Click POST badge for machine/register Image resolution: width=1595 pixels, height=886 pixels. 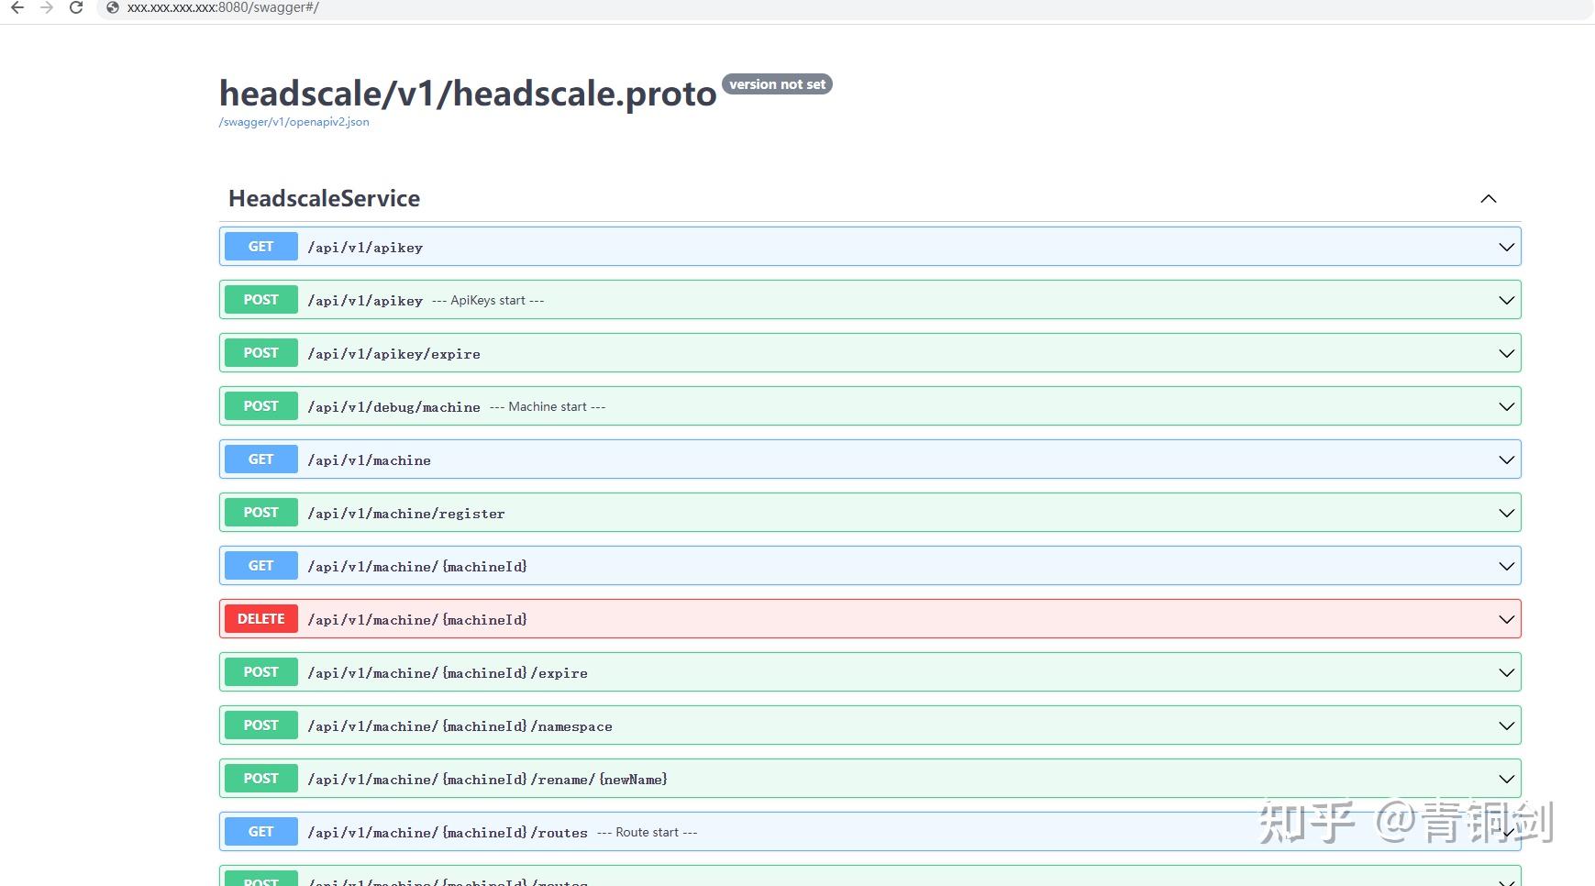[260, 513]
